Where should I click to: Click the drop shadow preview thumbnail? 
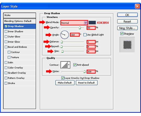pos(127,45)
